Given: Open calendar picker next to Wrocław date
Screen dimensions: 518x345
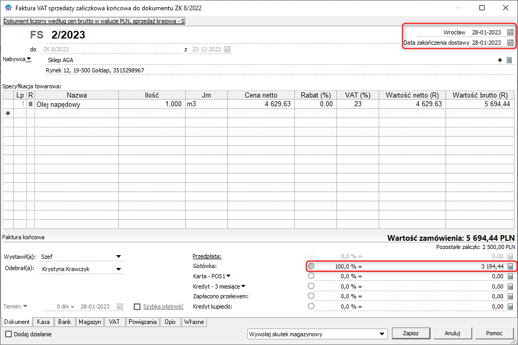Looking at the screenshot, I should coord(510,32).
